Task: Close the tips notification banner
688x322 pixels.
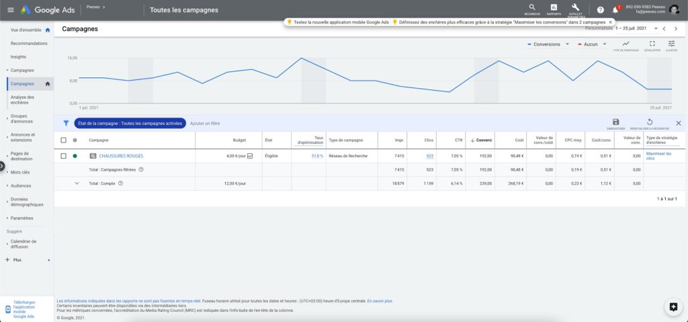Action: tap(610, 22)
